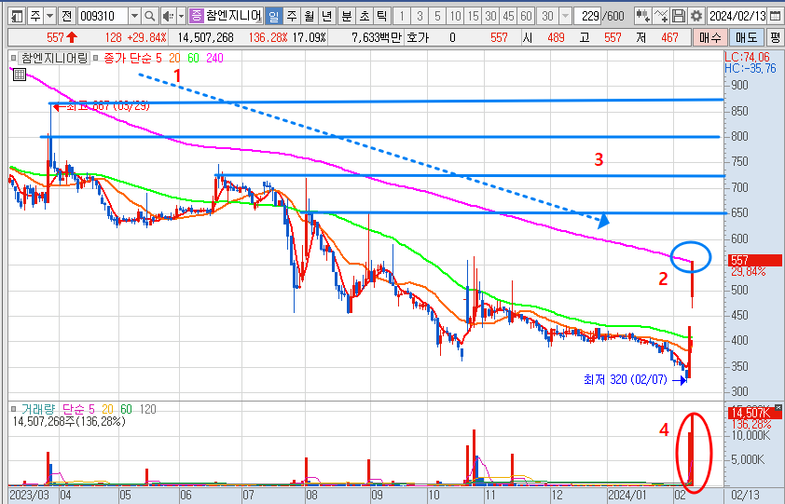Viewport: 785px width, 504px height.
Task: Switch to the 년 yearly chart period
Action: click(x=326, y=16)
